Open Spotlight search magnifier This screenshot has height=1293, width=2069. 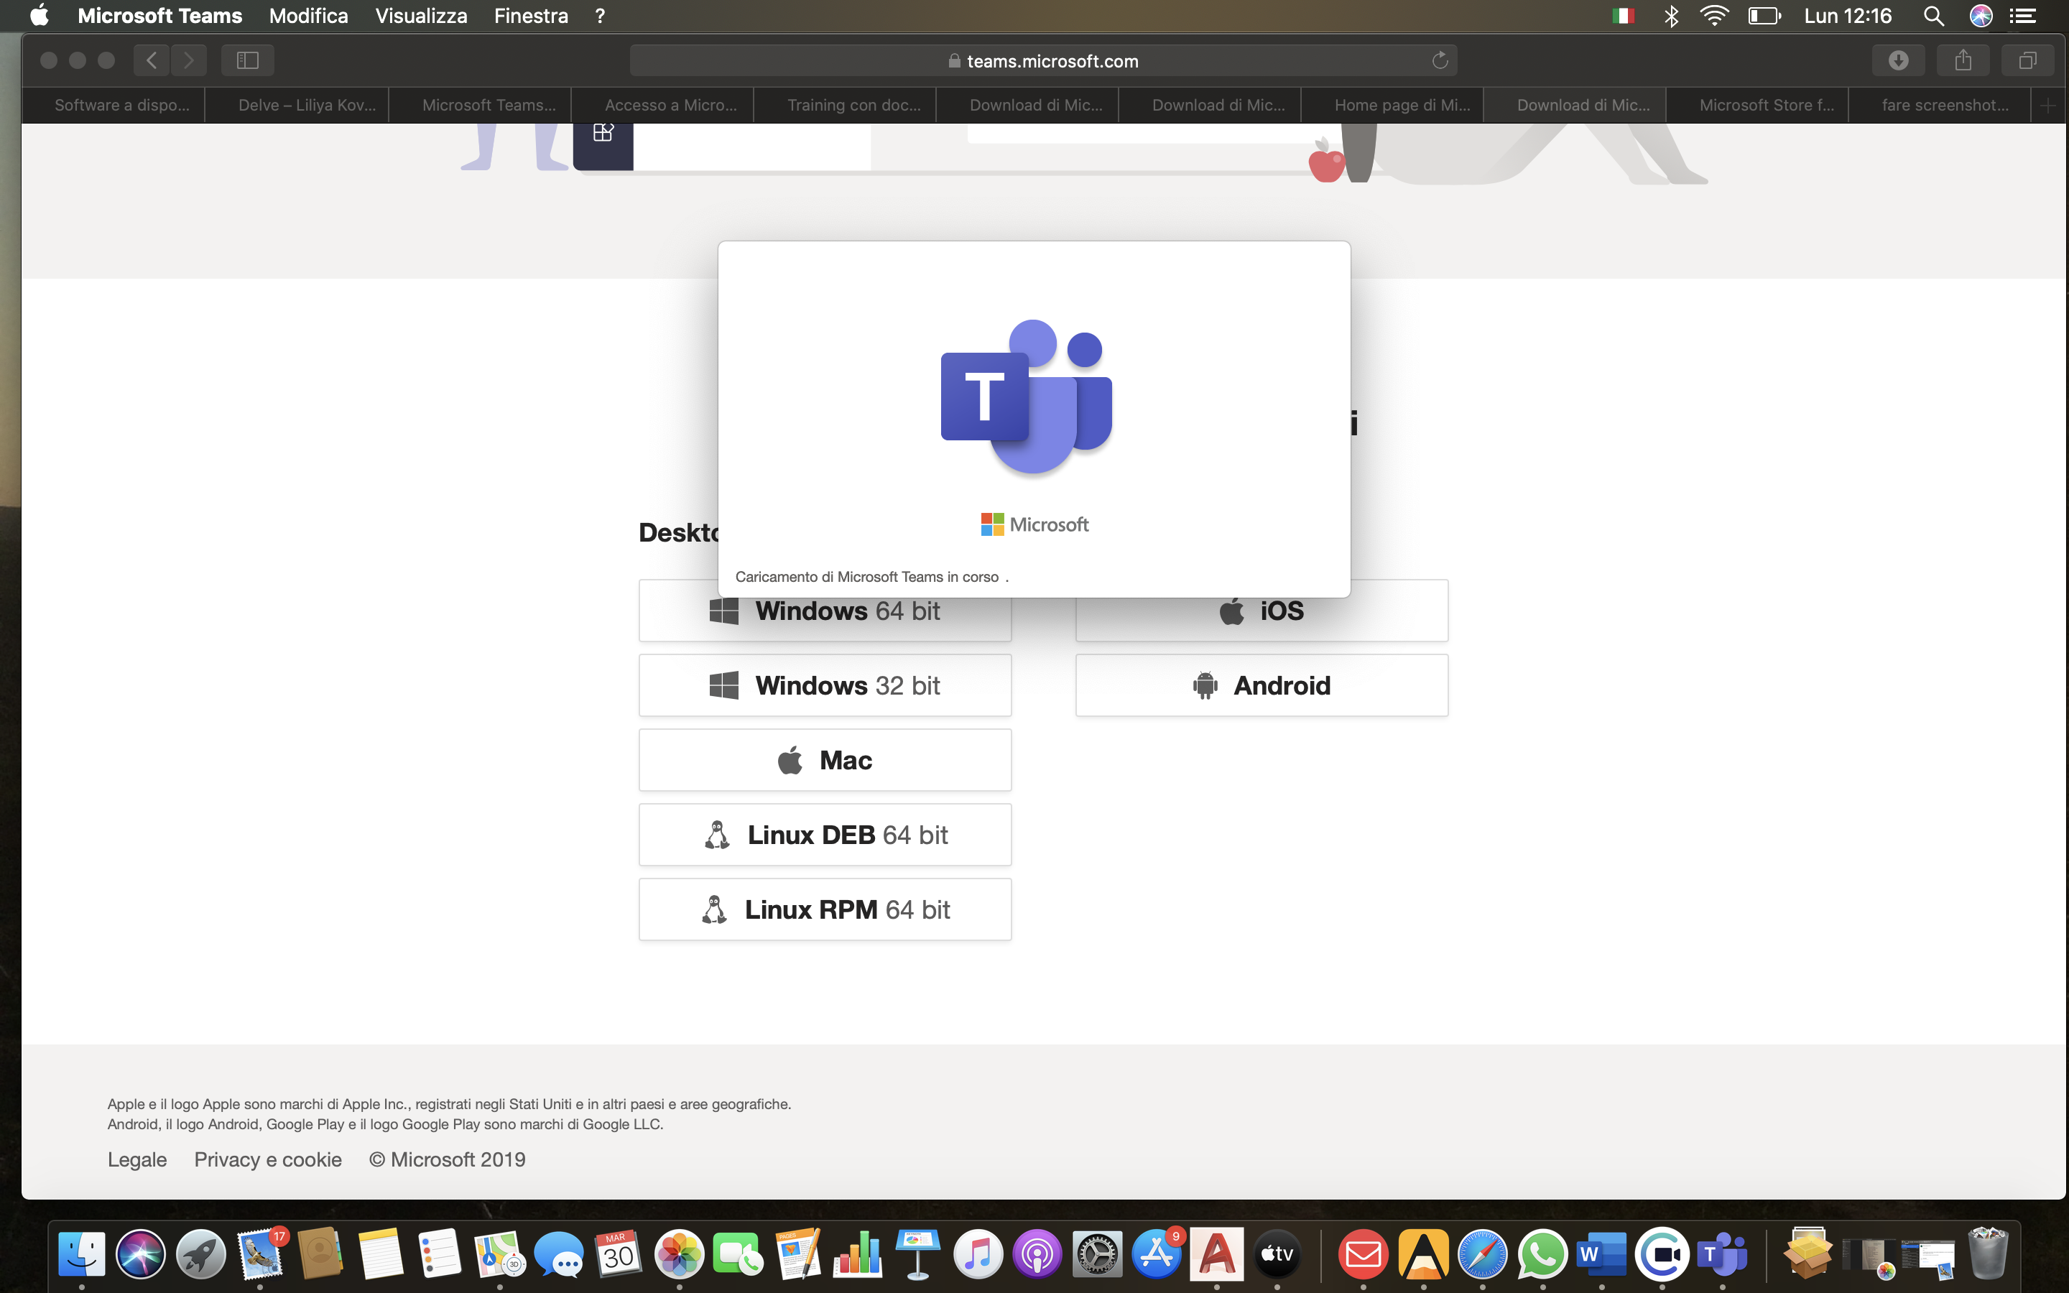[x=1933, y=15]
